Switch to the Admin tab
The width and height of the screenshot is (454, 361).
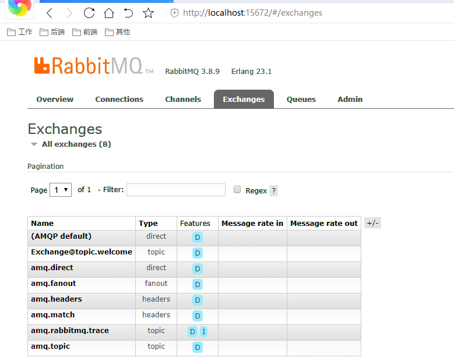[350, 99]
